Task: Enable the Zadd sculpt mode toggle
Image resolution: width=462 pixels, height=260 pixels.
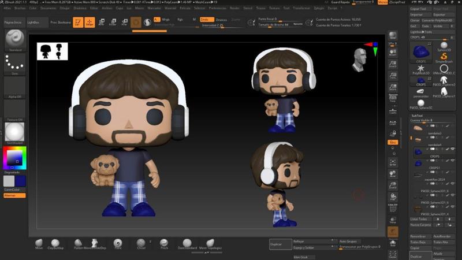Action: pyautogui.click(x=206, y=20)
